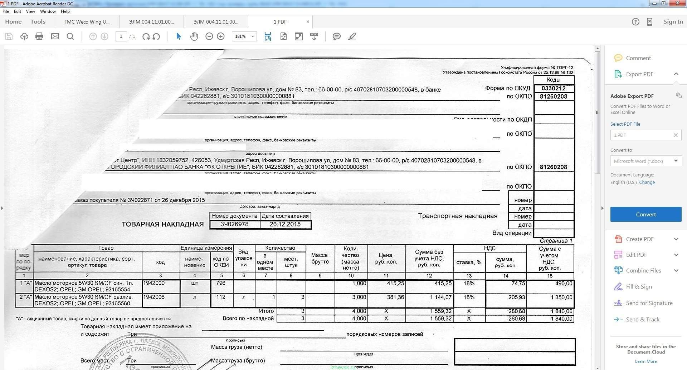Collapse the Export PDF section chevron
Image resolution: width=687 pixels, height=370 pixels.
click(676, 74)
